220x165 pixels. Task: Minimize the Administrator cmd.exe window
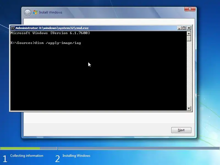pyautogui.click(x=179, y=28)
